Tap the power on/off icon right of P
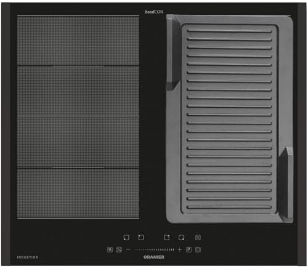 (198, 249)
